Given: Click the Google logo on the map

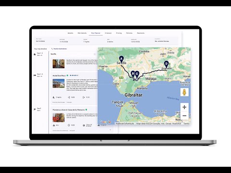Looking at the screenshot, I should coord(105,122).
